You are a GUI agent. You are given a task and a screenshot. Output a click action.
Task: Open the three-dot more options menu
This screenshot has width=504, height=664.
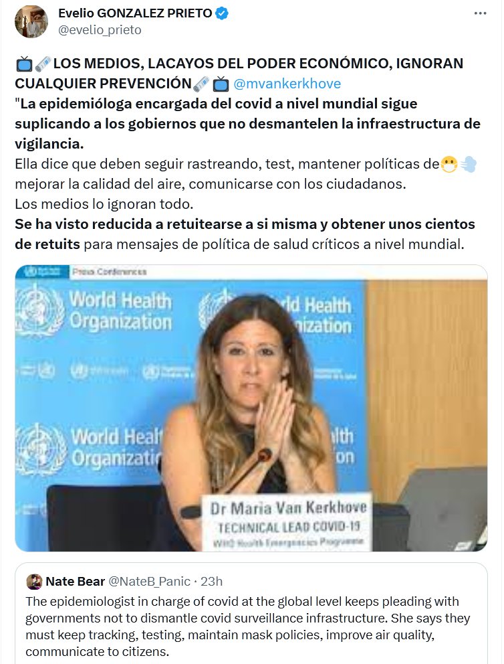tap(480, 13)
